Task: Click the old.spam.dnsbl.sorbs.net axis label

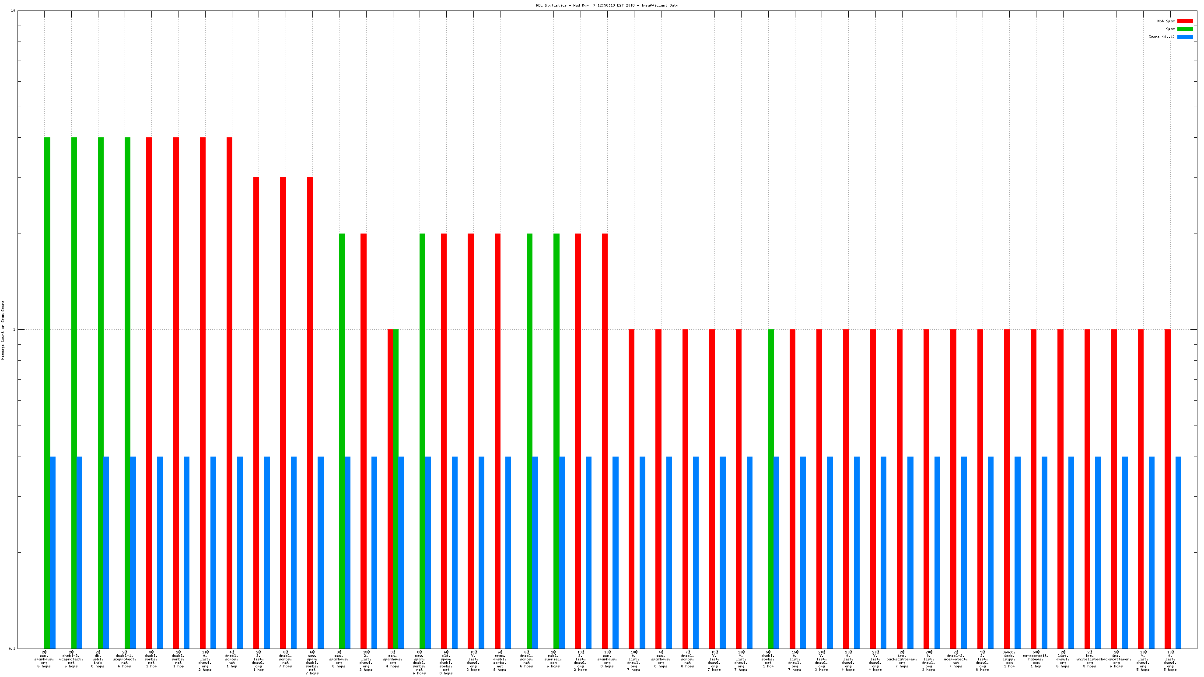Action: [x=446, y=662]
